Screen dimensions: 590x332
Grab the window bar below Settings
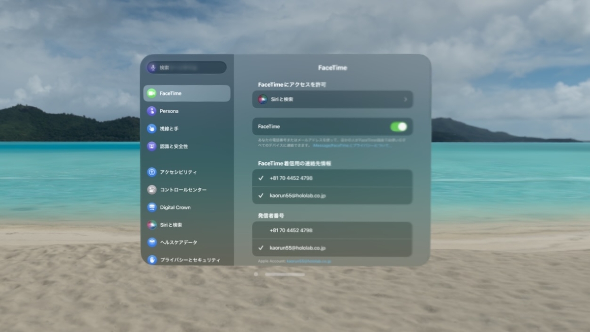(x=285, y=274)
